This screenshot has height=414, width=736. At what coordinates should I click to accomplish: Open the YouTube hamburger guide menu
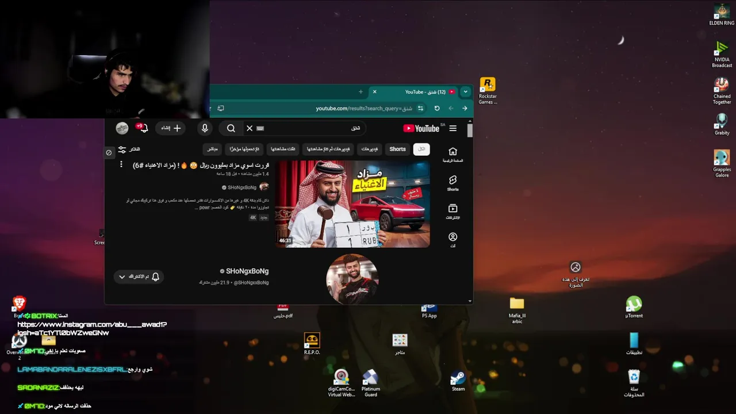pos(453,128)
